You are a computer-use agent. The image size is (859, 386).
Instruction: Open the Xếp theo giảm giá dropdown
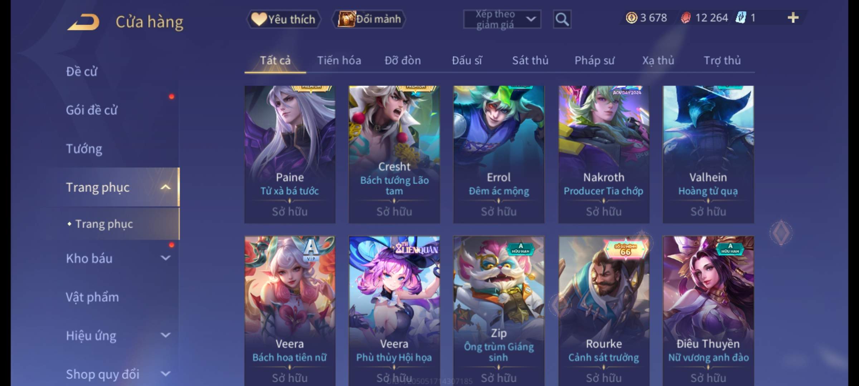[x=502, y=19]
